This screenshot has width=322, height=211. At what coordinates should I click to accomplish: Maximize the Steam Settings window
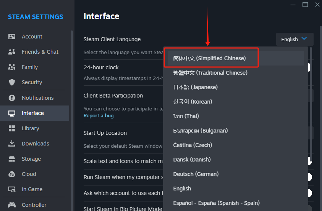[x=305, y=5]
